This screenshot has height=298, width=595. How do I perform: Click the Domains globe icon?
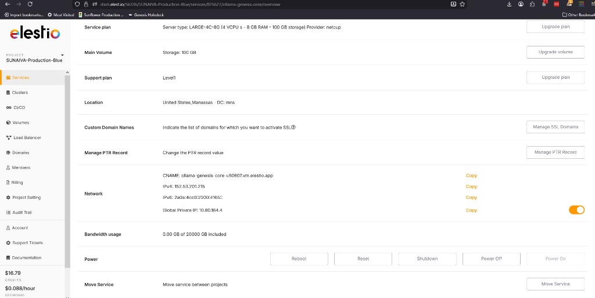8,153
